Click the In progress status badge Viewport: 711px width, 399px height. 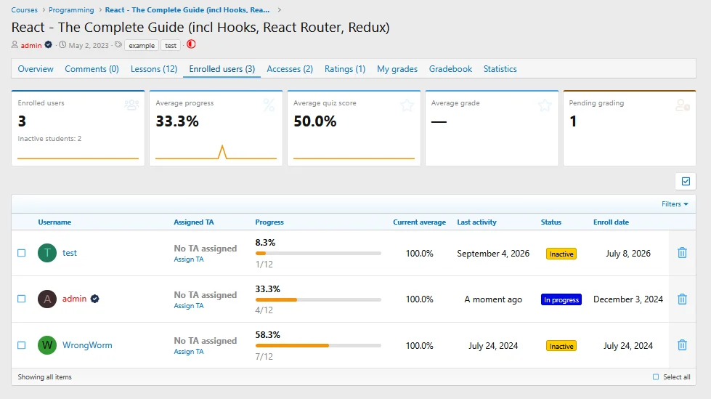point(561,299)
